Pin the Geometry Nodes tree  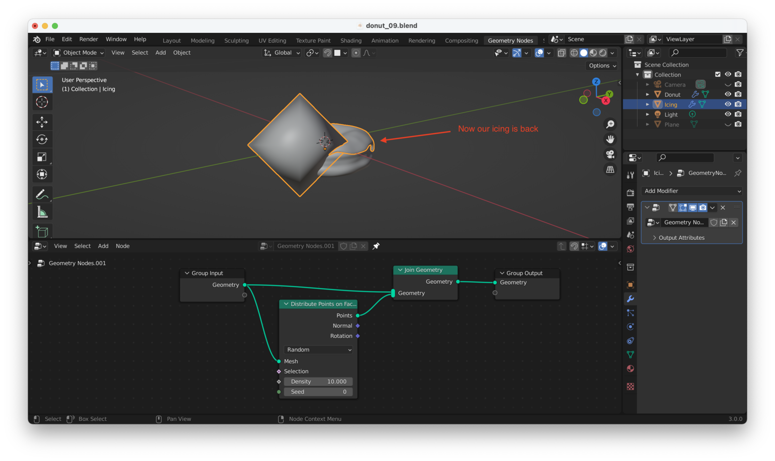[x=376, y=246]
